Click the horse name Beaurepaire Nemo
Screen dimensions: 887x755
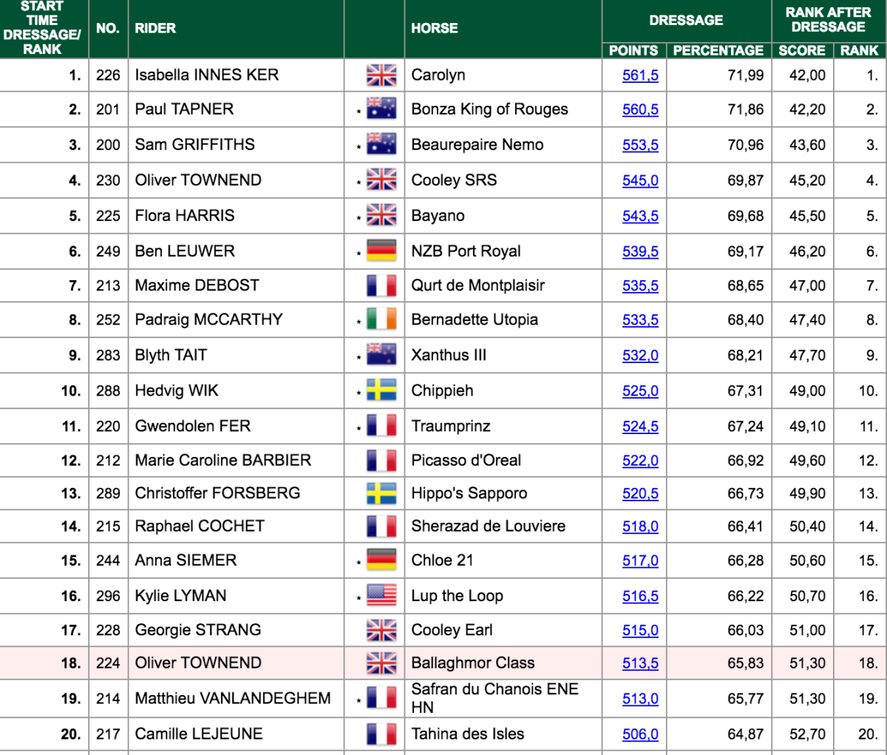click(x=478, y=144)
